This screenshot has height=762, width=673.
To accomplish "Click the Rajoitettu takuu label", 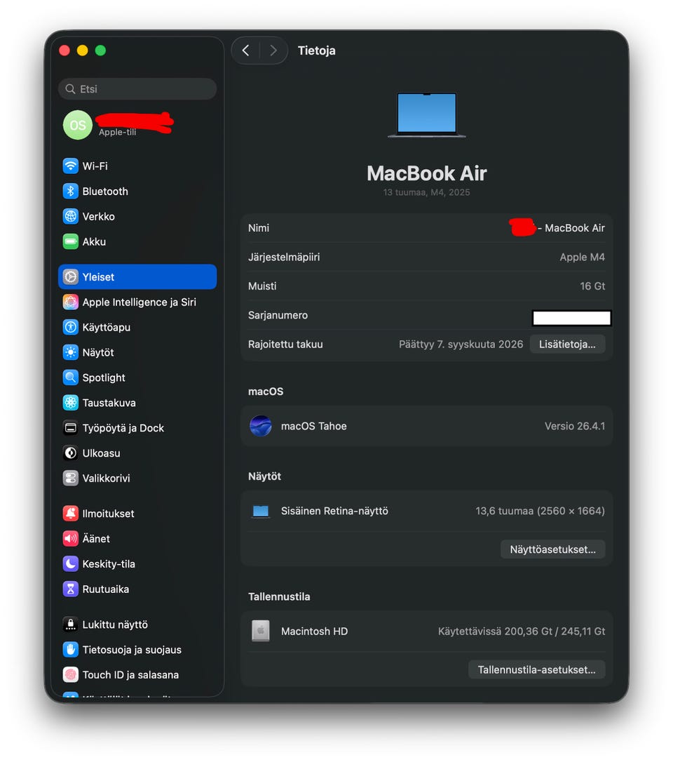I will click(x=285, y=345).
